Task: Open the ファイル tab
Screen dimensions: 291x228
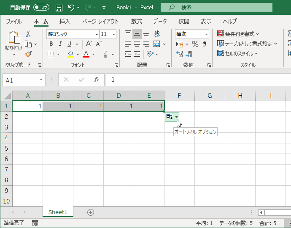Action: coord(14,21)
